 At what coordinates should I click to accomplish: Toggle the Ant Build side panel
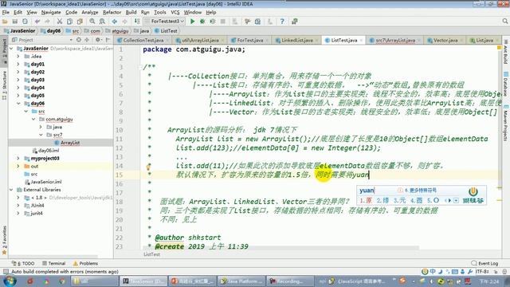pyautogui.click(x=506, y=52)
